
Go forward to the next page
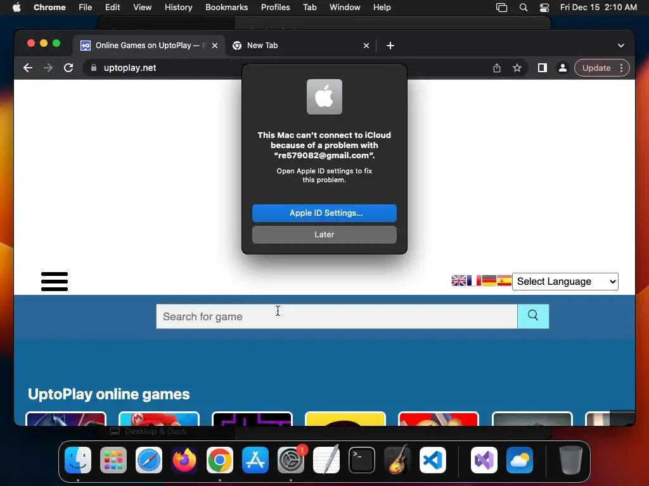coord(48,68)
